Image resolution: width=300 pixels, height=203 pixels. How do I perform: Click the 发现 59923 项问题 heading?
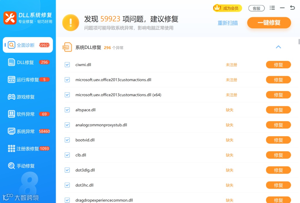[131, 19]
